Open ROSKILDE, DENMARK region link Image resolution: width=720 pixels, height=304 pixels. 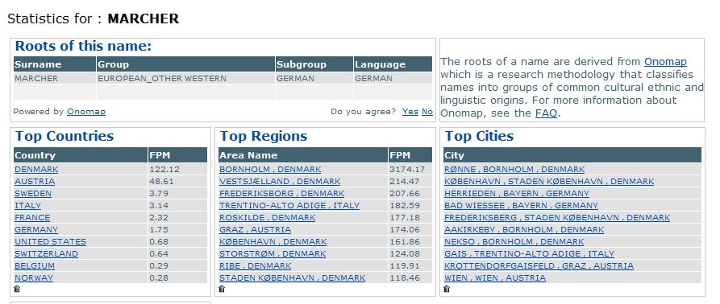tap(267, 217)
